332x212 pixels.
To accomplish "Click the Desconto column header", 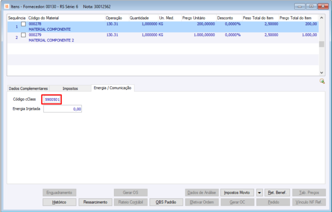I will (229, 18).
